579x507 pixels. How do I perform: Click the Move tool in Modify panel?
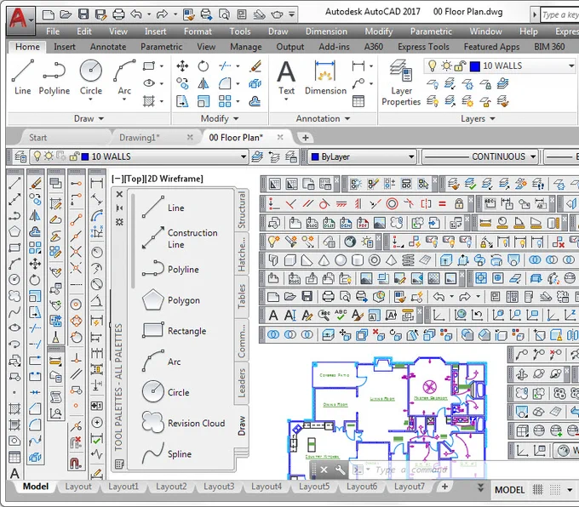pos(182,66)
